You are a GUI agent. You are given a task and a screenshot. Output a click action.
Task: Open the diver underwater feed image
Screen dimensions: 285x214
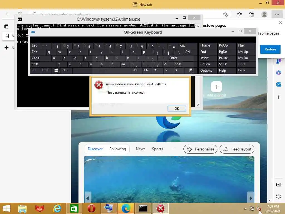(169, 179)
